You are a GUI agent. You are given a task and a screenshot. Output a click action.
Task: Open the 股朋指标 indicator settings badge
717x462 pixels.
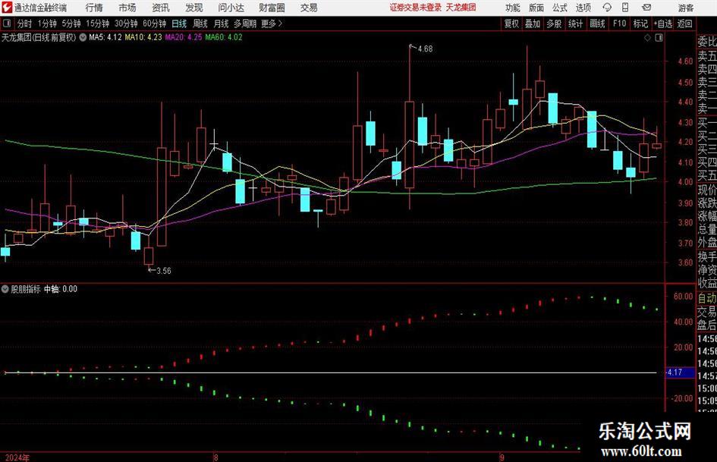click(x=5, y=289)
